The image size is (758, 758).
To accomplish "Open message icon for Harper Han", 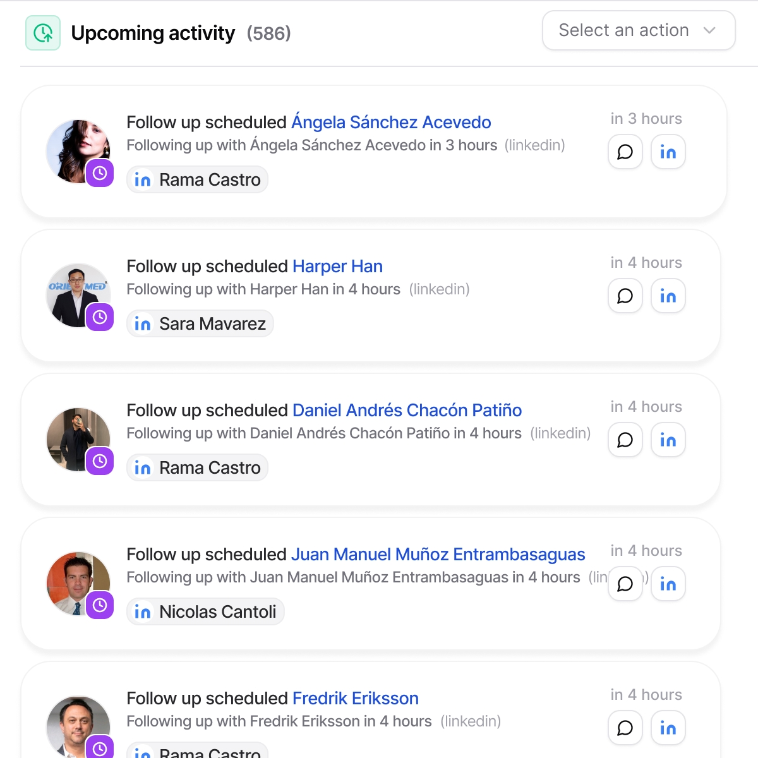I will tap(625, 296).
